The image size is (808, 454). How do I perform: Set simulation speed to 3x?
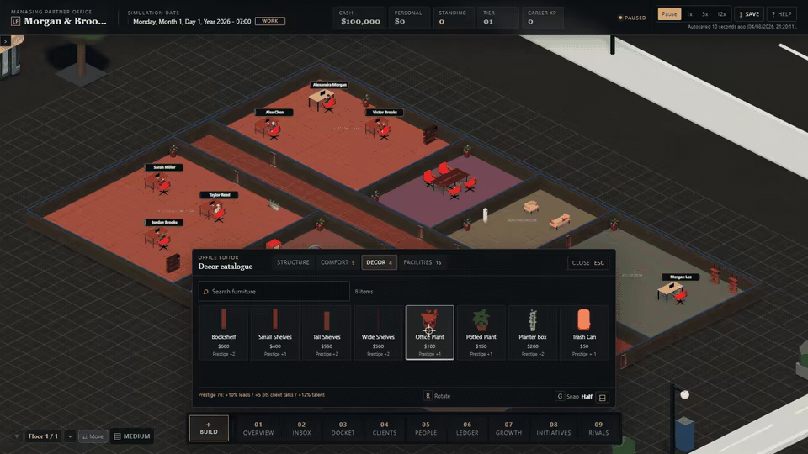pyautogui.click(x=705, y=14)
